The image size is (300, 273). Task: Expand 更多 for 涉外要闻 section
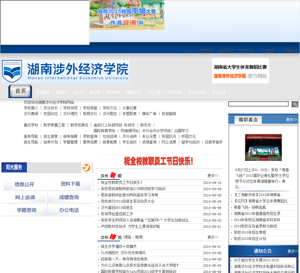click(213, 176)
